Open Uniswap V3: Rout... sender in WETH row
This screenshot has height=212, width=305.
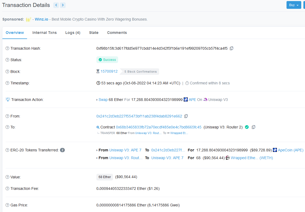126,158
